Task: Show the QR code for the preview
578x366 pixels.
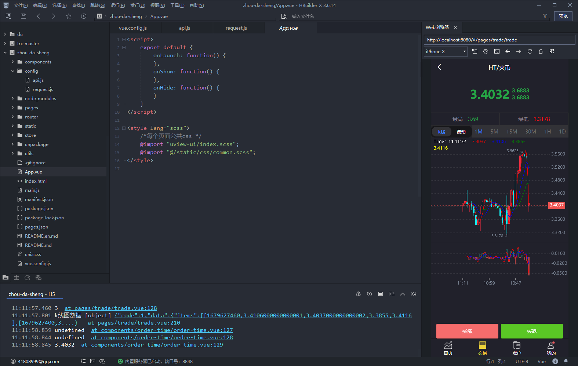Action: pyautogui.click(x=552, y=51)
